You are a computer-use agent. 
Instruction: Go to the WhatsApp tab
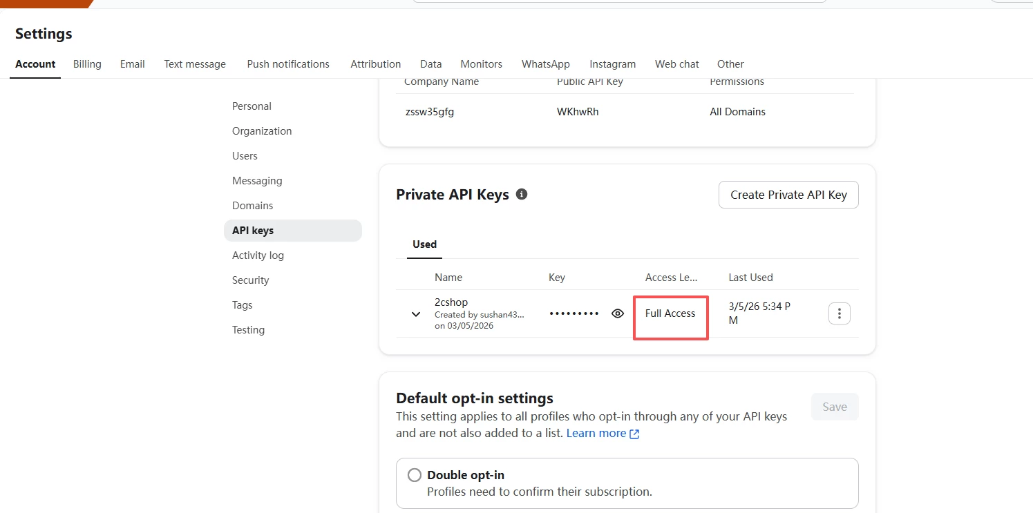(545, 64)
